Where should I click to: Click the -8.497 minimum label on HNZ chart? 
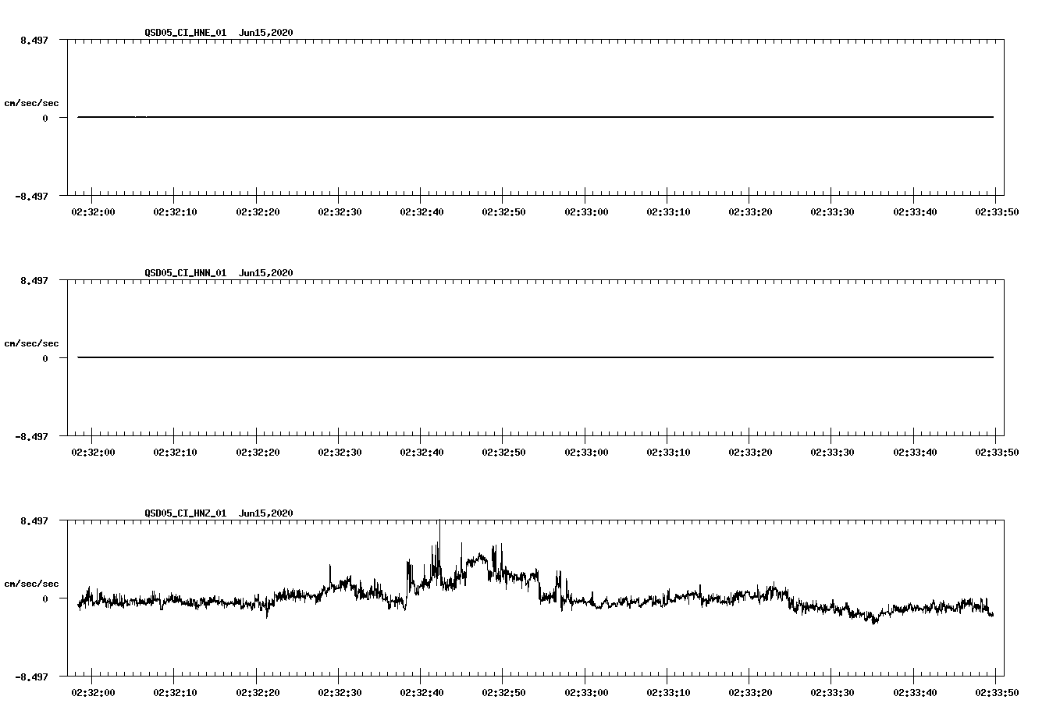pos(31,677)
